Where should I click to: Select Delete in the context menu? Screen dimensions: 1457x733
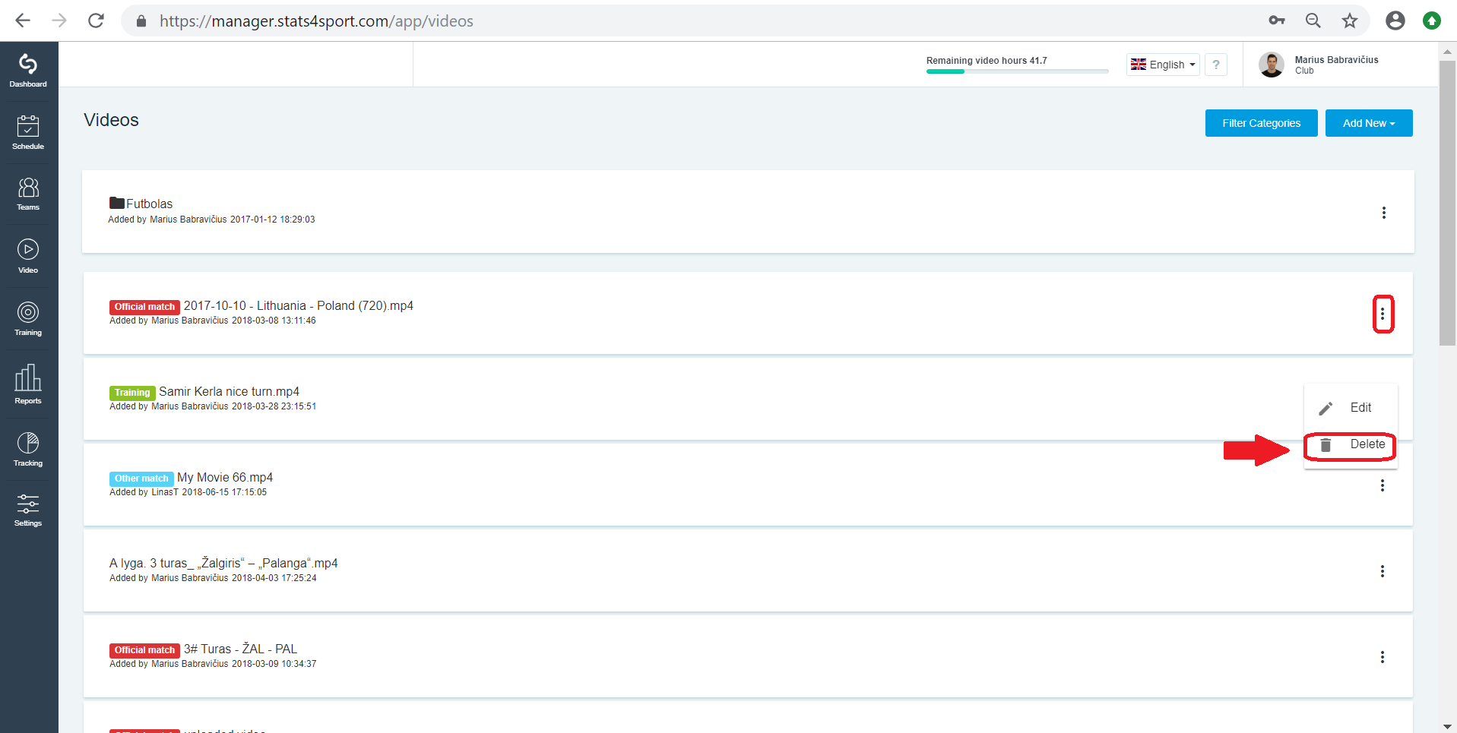[x=1351, y=445]
